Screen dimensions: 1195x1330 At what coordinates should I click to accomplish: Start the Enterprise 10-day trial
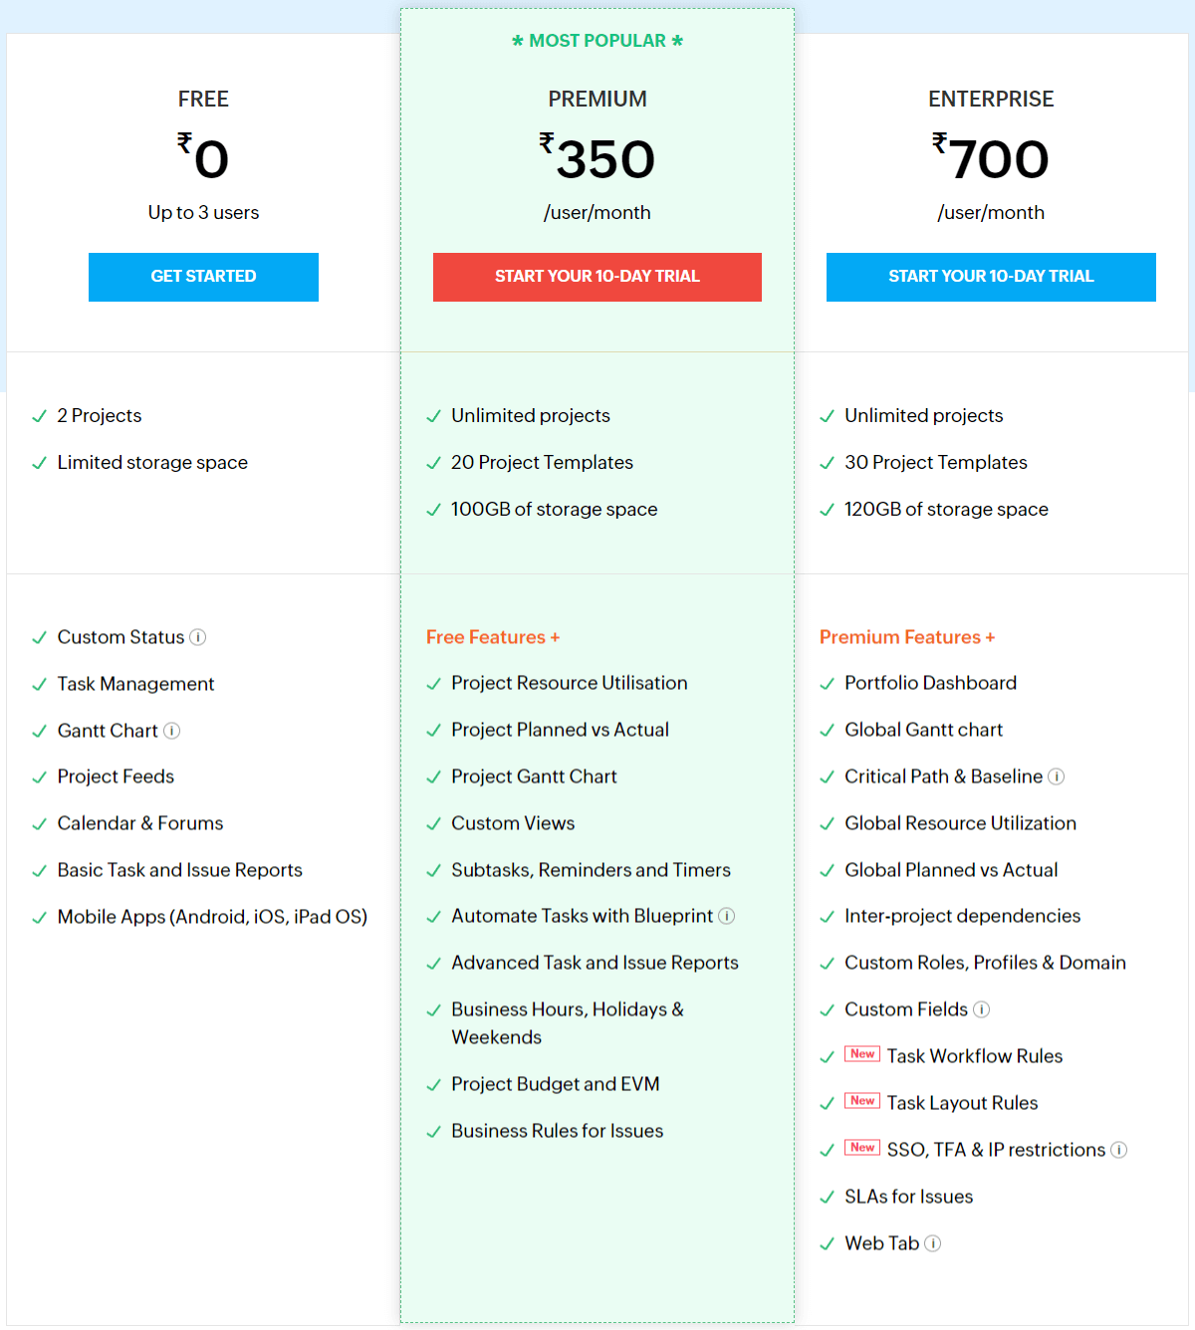990,277
